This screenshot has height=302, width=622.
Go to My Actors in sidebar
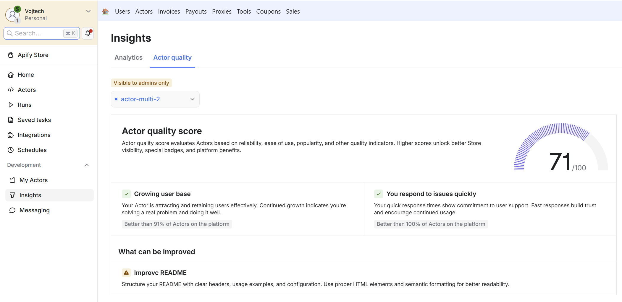(33, 180)
